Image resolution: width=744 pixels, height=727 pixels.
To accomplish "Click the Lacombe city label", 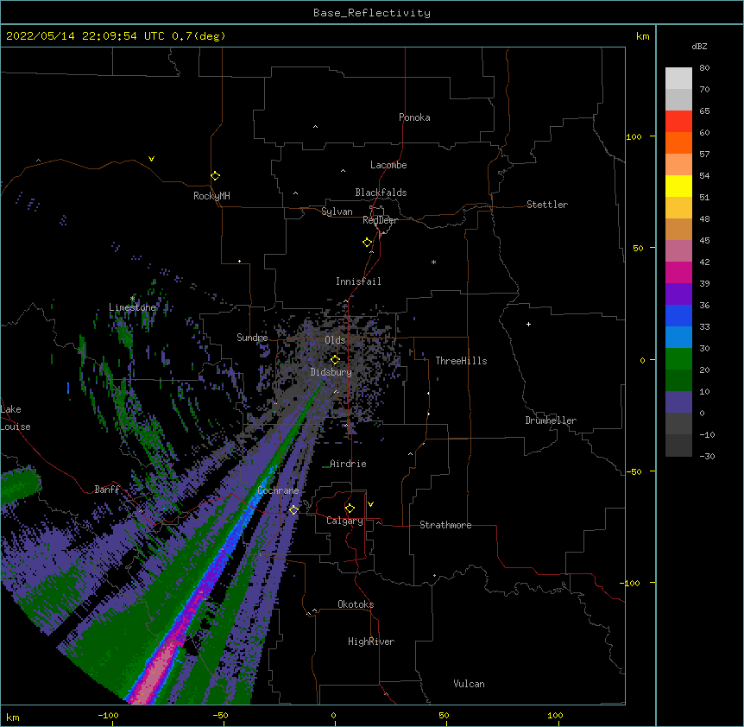I will click(388, 165).
